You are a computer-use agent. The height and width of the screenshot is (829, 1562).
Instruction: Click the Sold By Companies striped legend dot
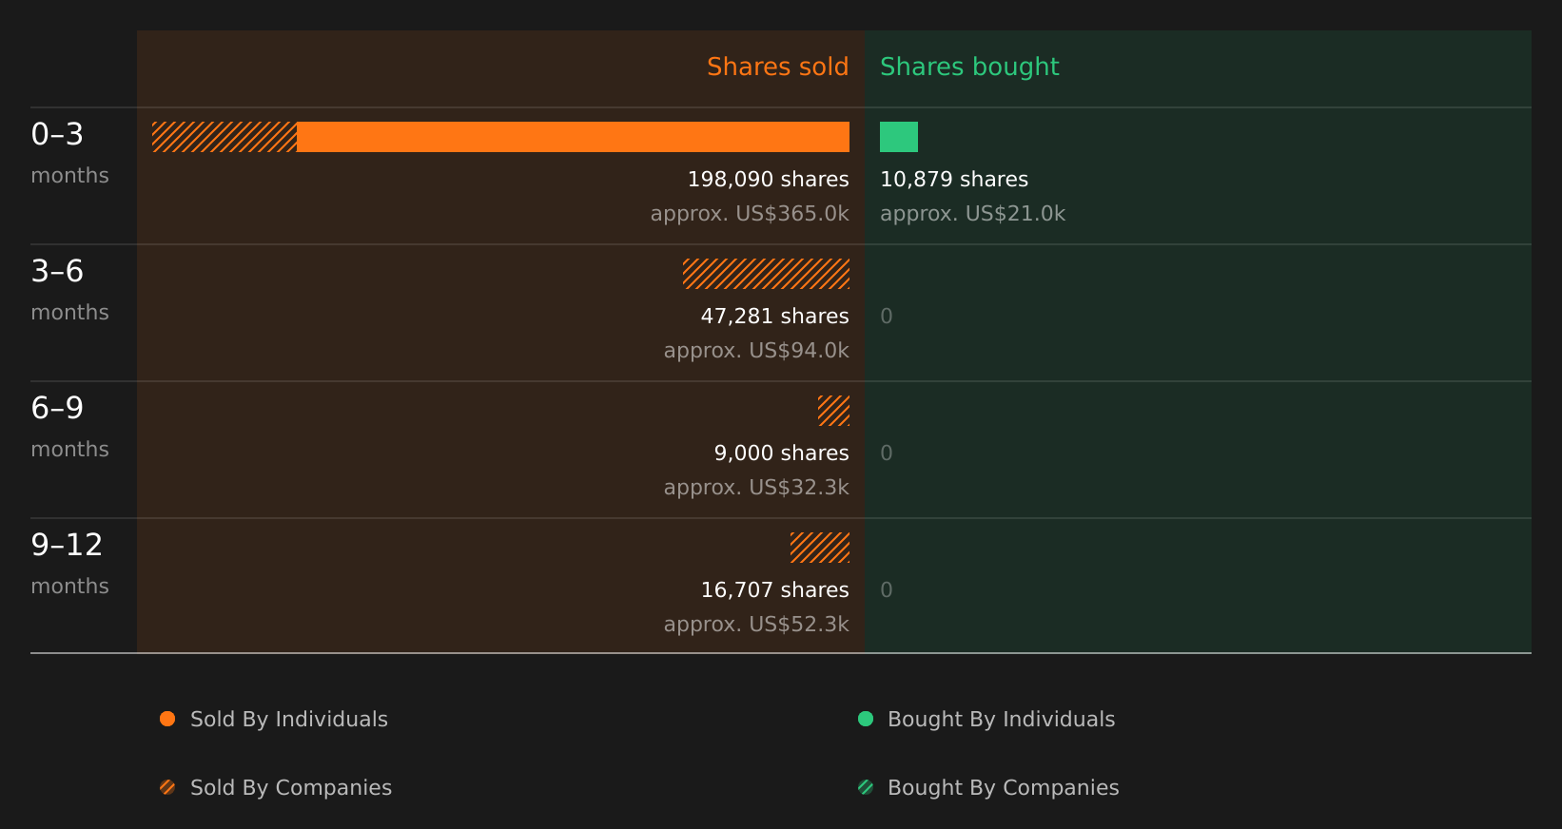(167, 787)
